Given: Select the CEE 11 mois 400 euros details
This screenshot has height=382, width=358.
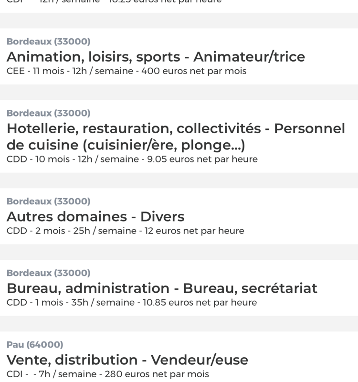Looking at the screenshot, I should click(x=126, y=71).
